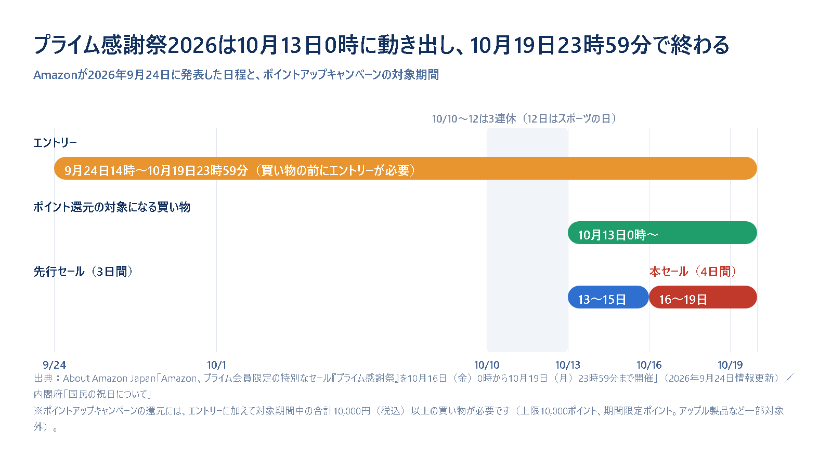Screen dimensions: 832x457
Task: Click the 先行セール（3日間） row label
Action: [x=83, y=272]
